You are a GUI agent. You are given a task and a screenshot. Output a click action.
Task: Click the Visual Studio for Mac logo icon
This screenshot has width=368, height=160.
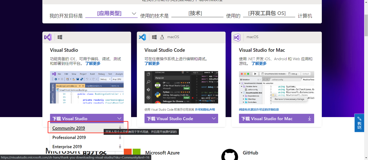[237, 37]
